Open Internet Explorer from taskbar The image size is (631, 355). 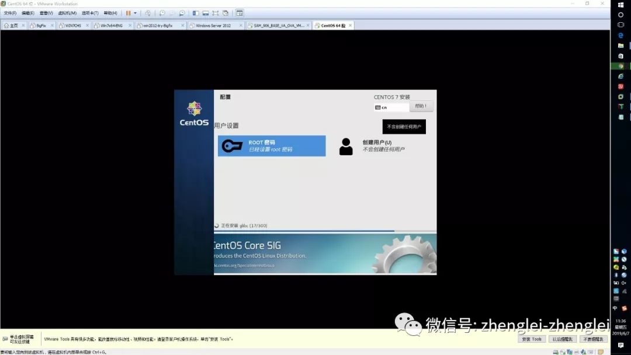click(620, 76)
